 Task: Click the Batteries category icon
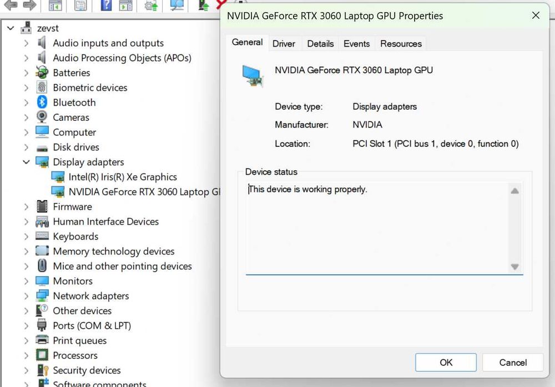[42, 73]
